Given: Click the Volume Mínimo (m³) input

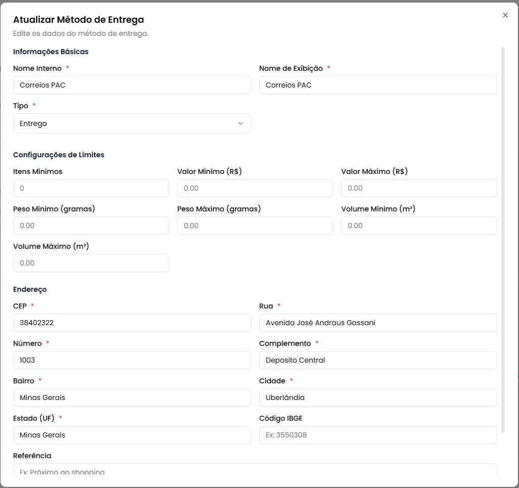Looking at the screenshot, I should [x=419, y=226].
